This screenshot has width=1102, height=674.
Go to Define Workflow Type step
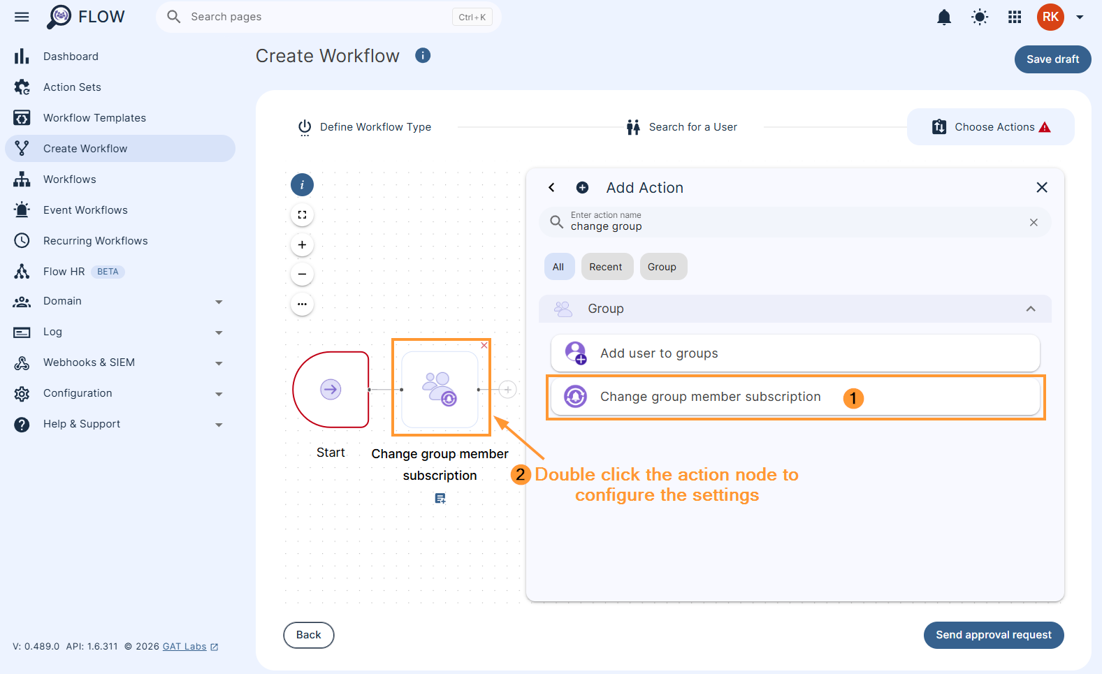coord(365,127)
